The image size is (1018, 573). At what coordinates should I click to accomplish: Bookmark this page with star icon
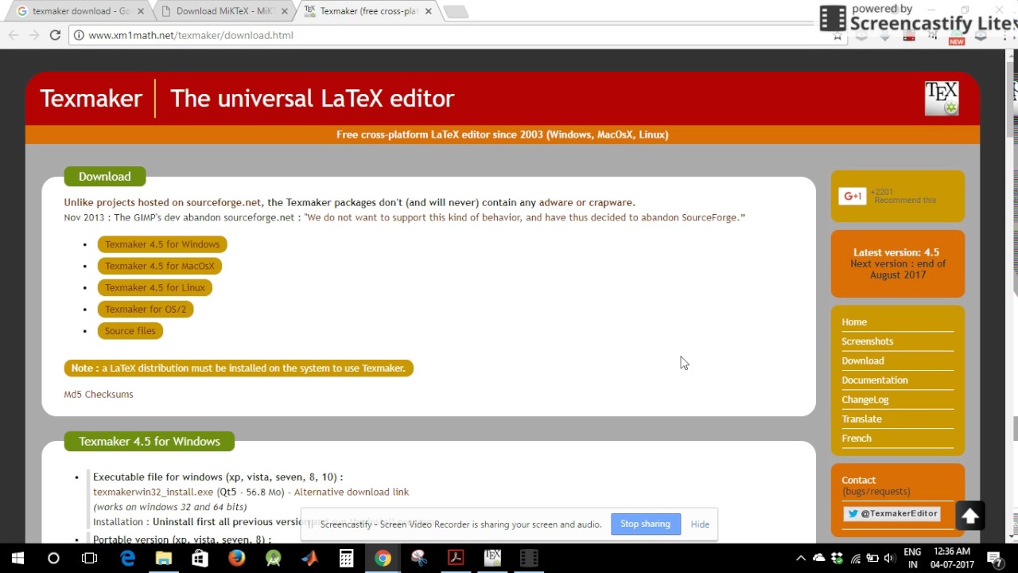click(x=837, y=35)
